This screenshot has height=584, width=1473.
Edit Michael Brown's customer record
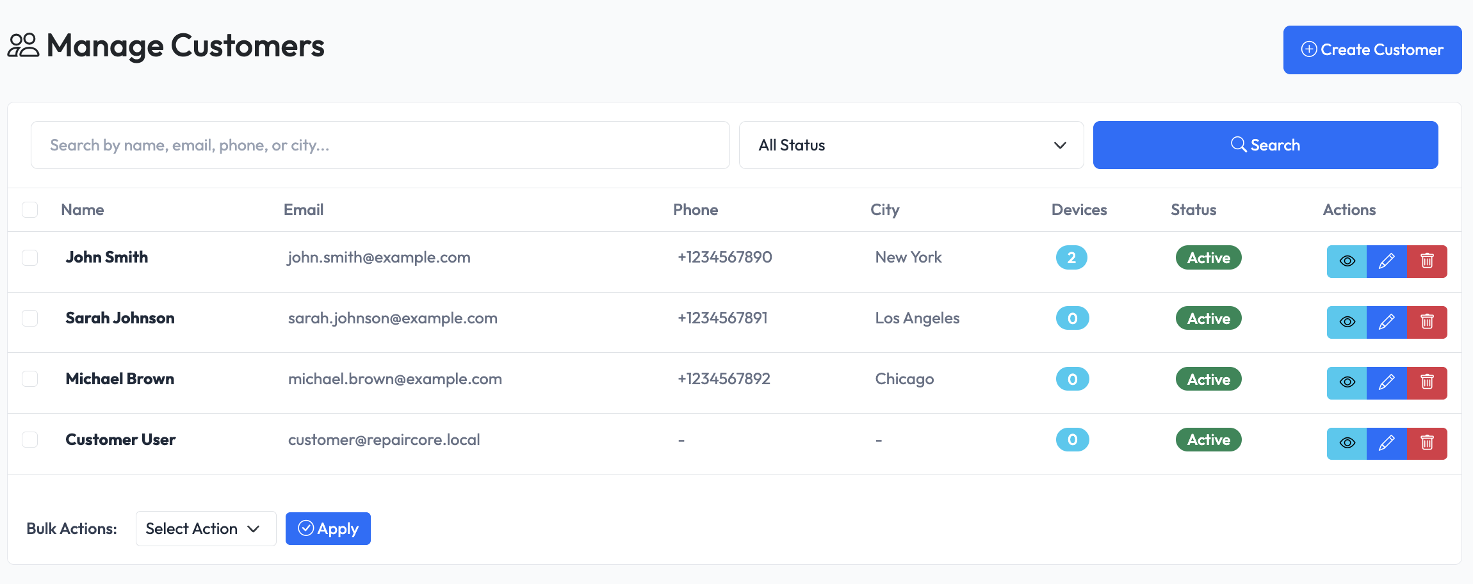pos(1387,382)
